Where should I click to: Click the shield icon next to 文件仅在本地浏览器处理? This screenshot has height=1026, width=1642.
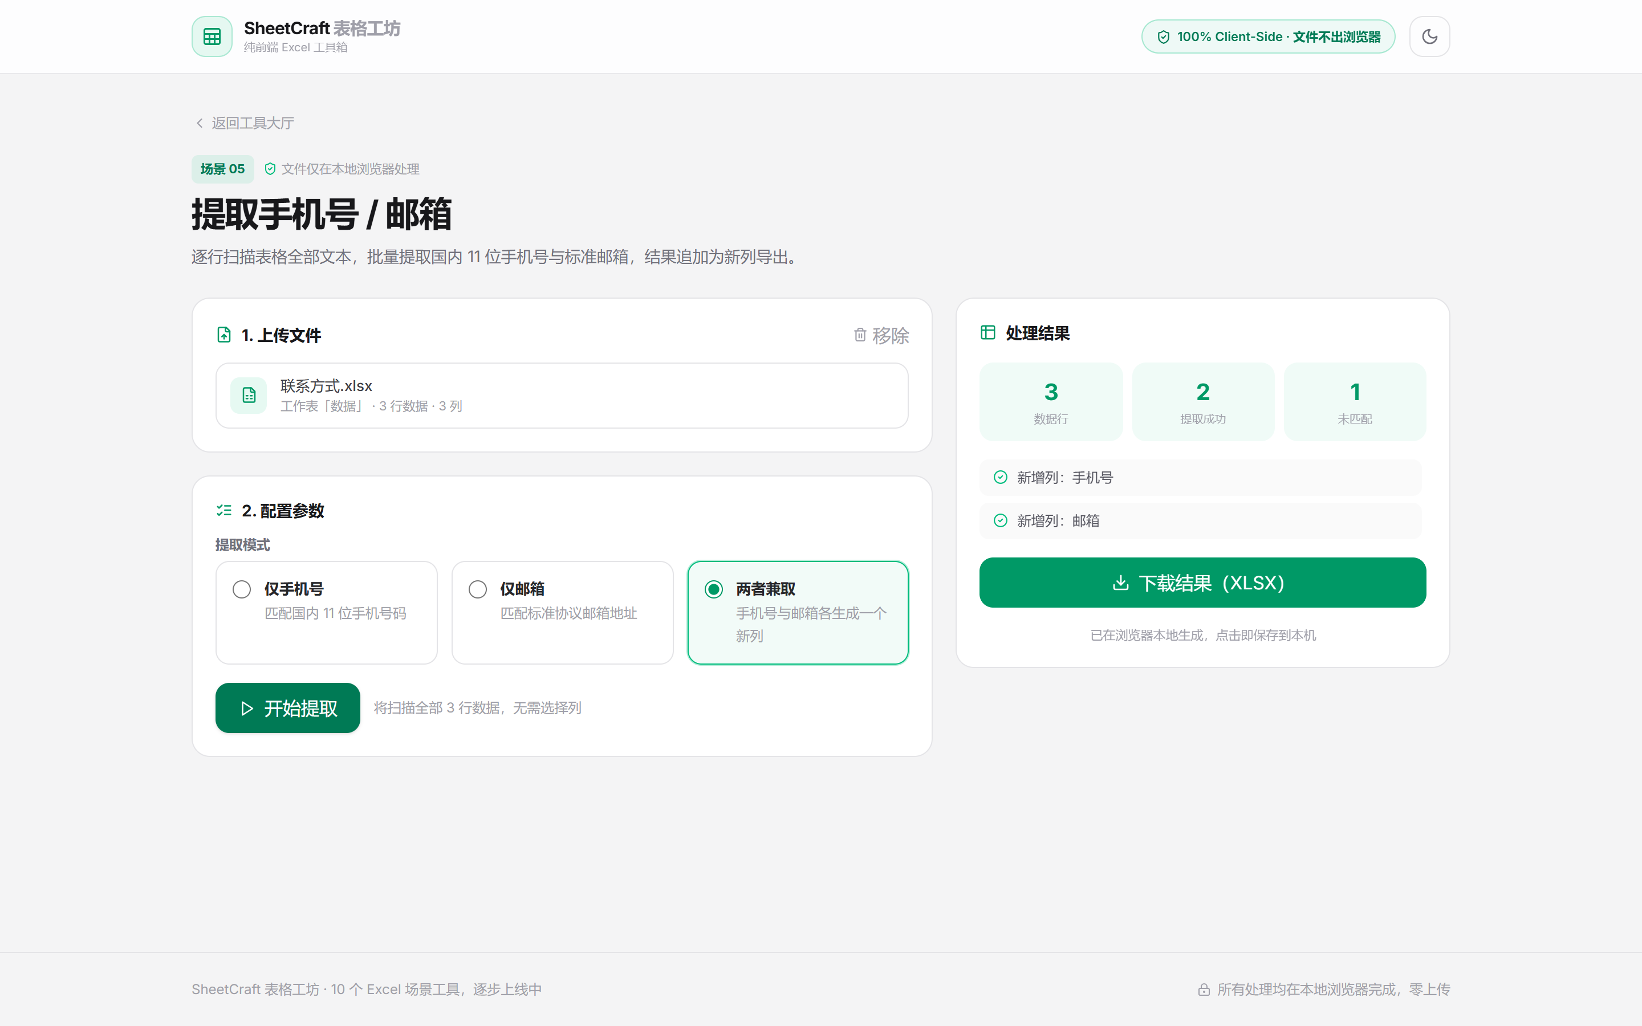(270, 169)
